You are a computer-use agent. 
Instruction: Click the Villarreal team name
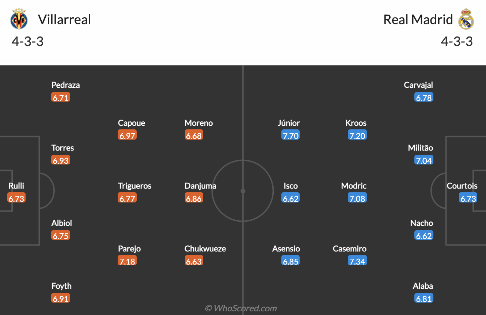tap(65, 20)
